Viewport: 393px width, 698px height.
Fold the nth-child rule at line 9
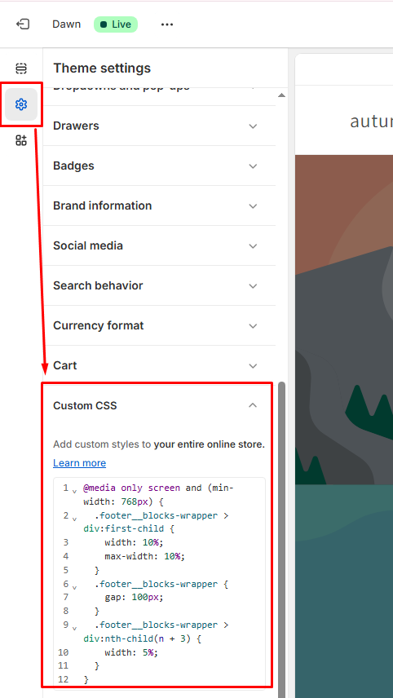(x=74, y=627)
